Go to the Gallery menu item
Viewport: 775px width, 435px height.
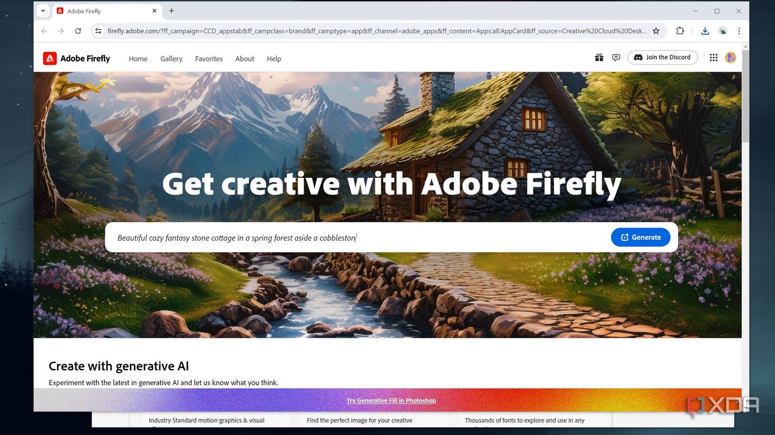(171, 59)
